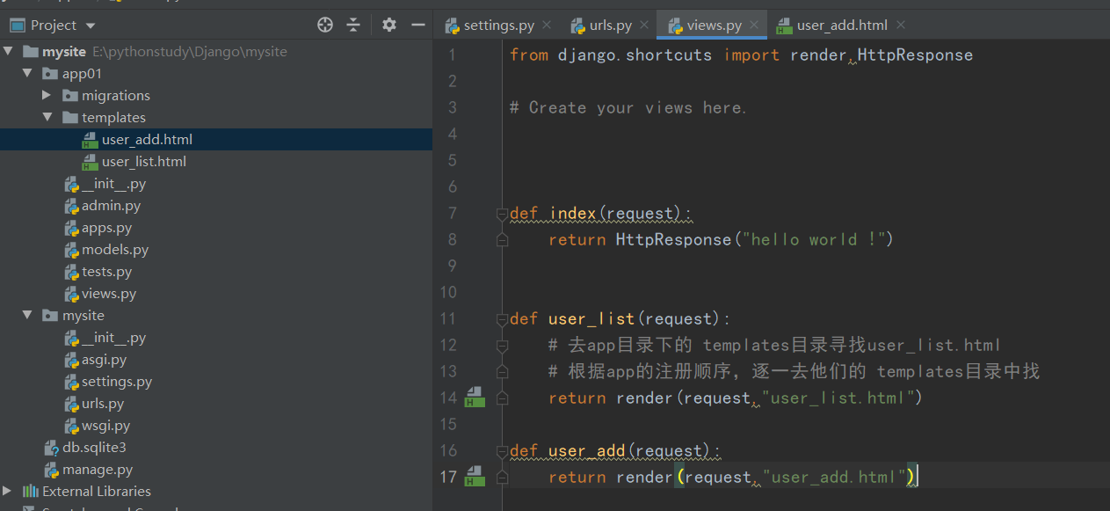The height and width of the screenshot is (511, 1110).
Task: Click the collapse all icon in Project panel
Action: coord(353,25)
